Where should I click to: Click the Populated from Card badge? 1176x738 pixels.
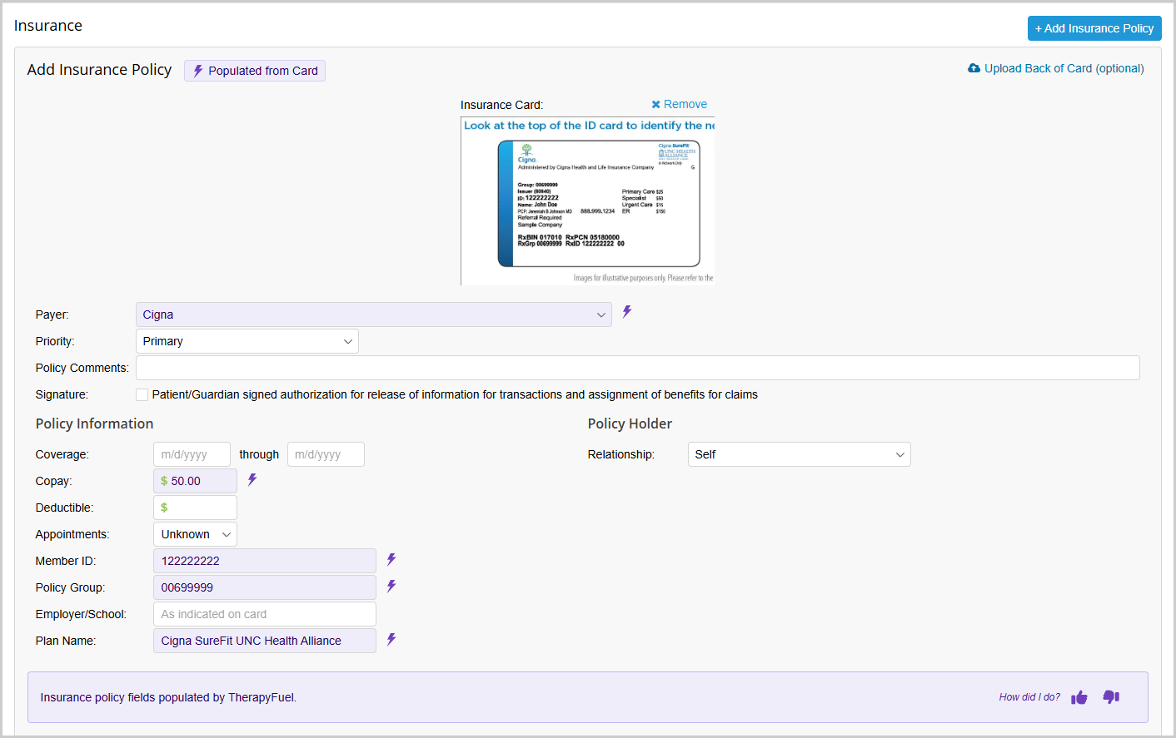(255, 71)
